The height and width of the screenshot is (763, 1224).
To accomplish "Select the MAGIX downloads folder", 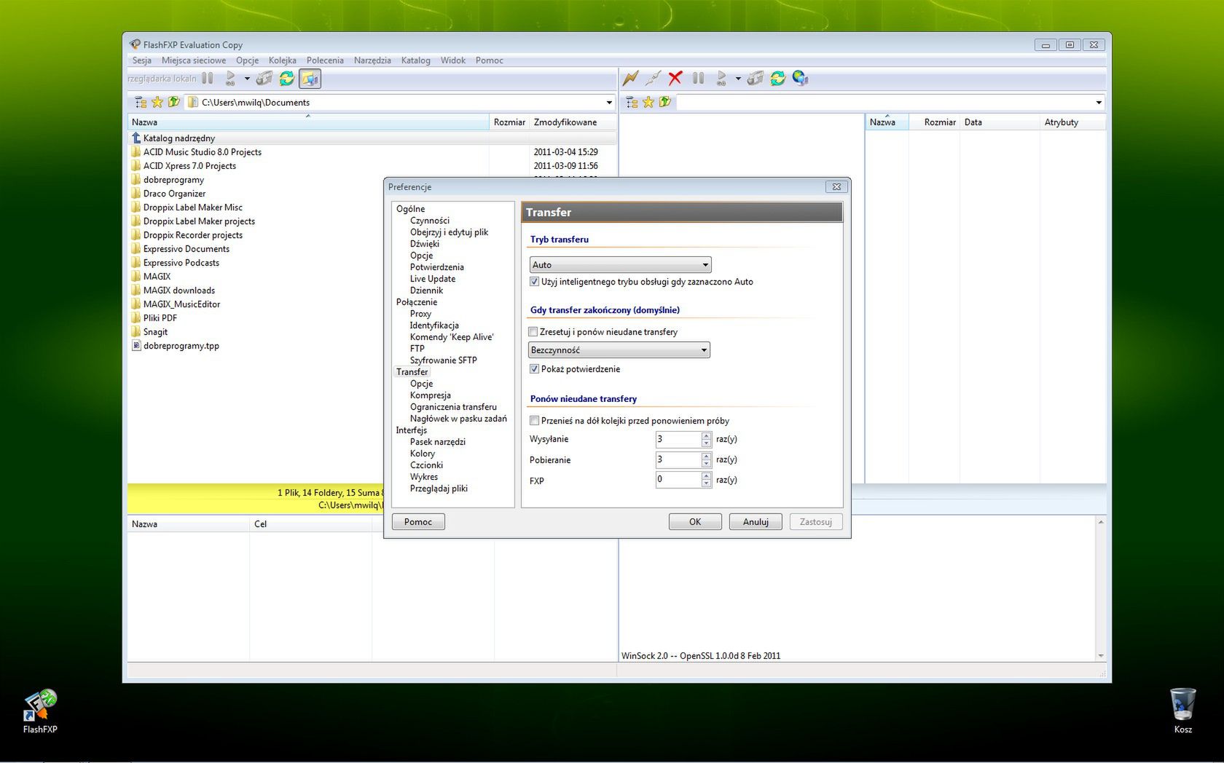I will click(x=173, y=290).
